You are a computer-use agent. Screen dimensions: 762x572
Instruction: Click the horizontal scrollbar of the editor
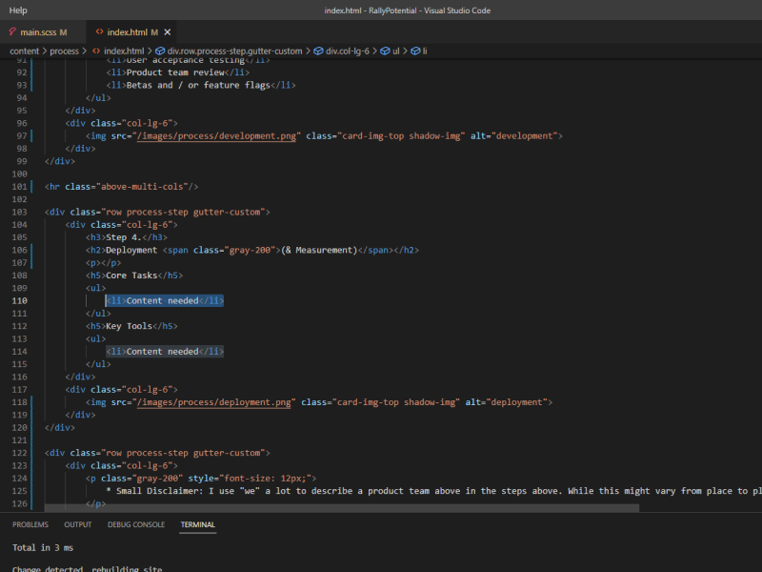pyautogui.click(x=342, y=508)
